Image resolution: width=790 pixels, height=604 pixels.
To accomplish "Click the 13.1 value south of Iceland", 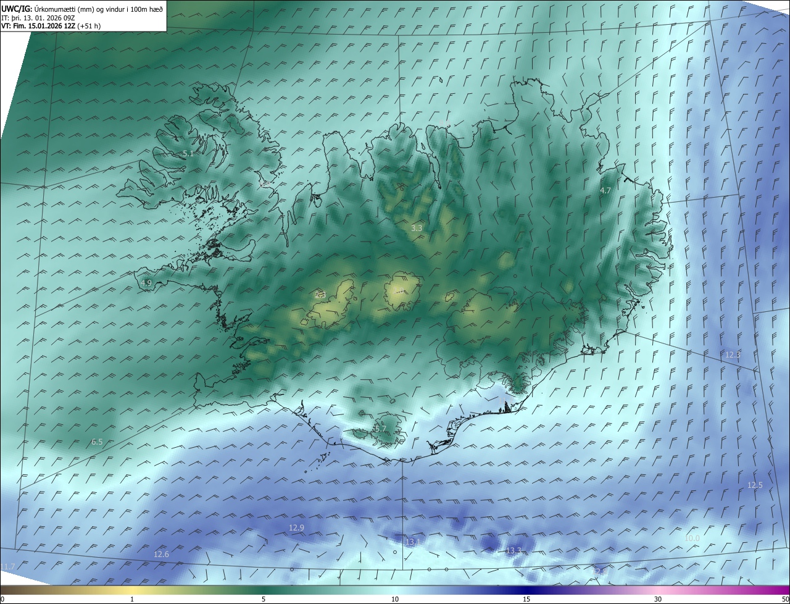I will pos(412,542).
